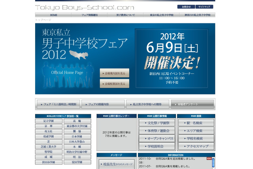Select the 成城 school

[x=49, y=157]
